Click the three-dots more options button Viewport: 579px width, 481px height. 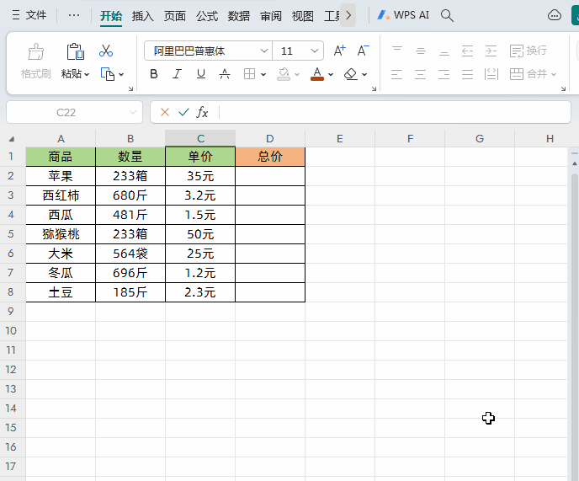coord(74,15)
